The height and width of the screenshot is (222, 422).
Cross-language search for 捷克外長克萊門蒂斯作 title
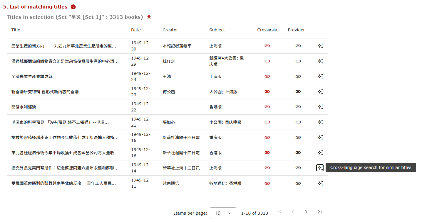coord(320,168)
